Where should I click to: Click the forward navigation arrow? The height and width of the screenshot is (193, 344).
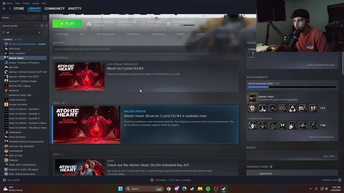[10, 9]
